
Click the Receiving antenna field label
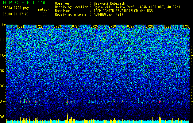tap(71, 14)
